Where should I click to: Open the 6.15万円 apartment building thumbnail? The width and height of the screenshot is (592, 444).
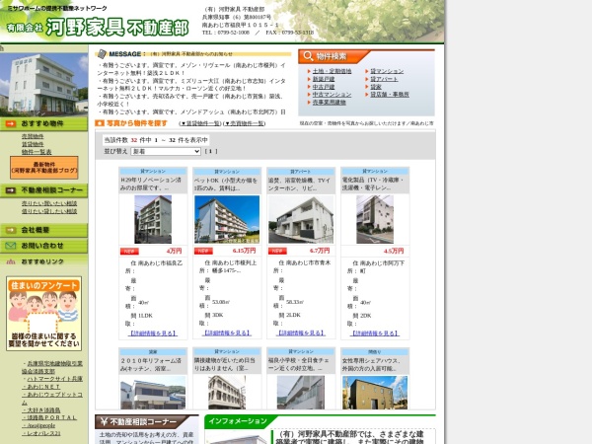coord(227,219)
